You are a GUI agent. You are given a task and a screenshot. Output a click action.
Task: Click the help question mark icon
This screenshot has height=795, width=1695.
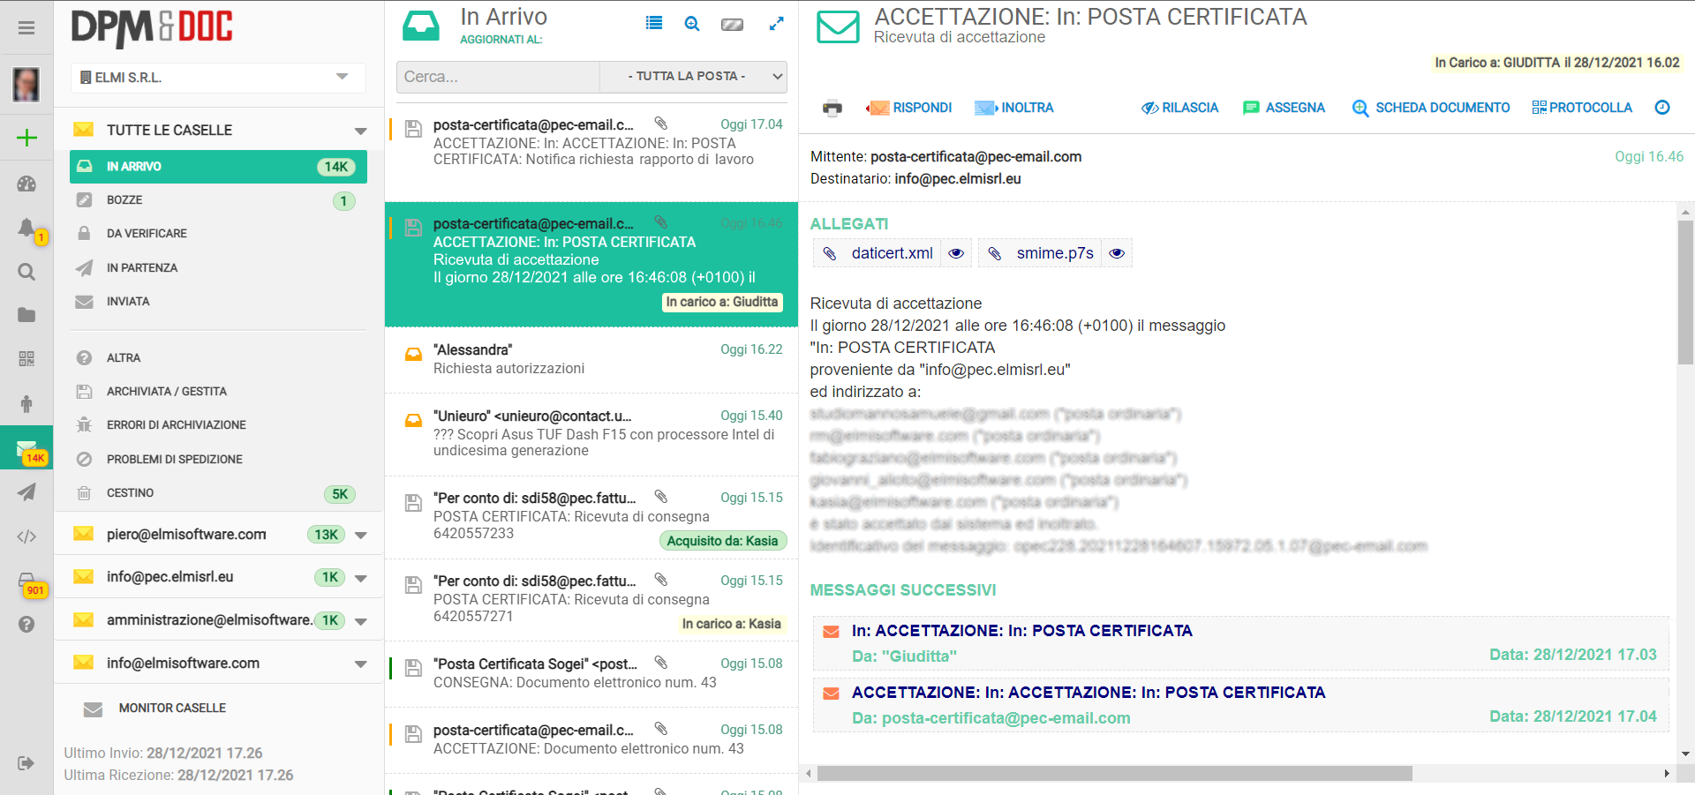(x=26, y=624)
